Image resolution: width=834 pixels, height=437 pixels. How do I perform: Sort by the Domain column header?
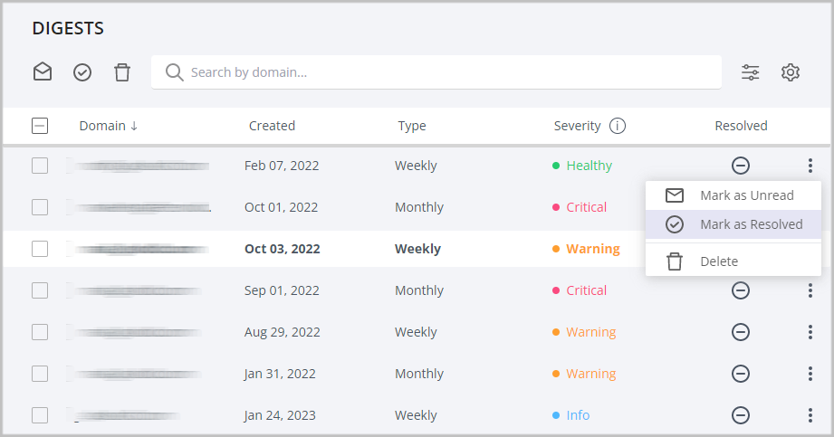point(108,126)
